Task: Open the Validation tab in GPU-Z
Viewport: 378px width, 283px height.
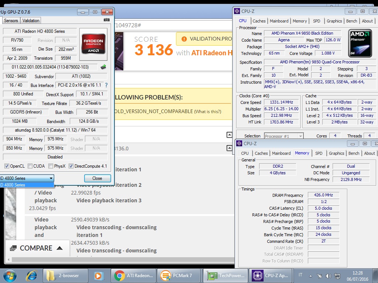Action: click(x=31, y=21)
